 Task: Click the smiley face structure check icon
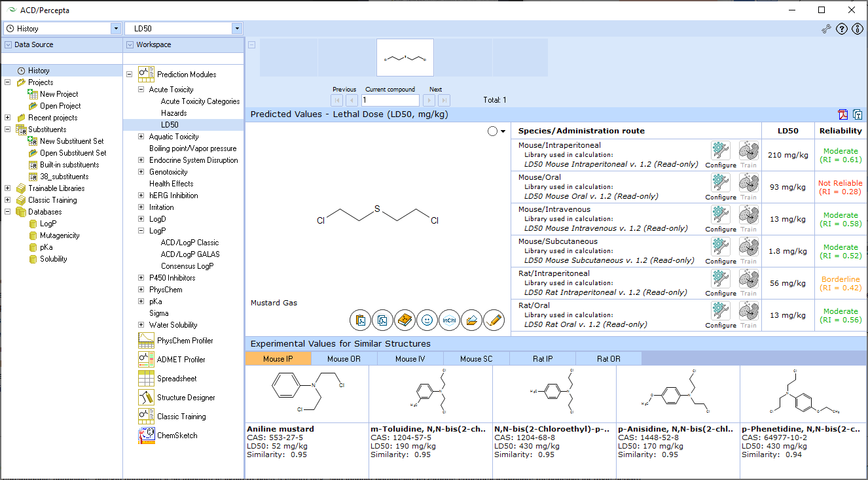427,320
